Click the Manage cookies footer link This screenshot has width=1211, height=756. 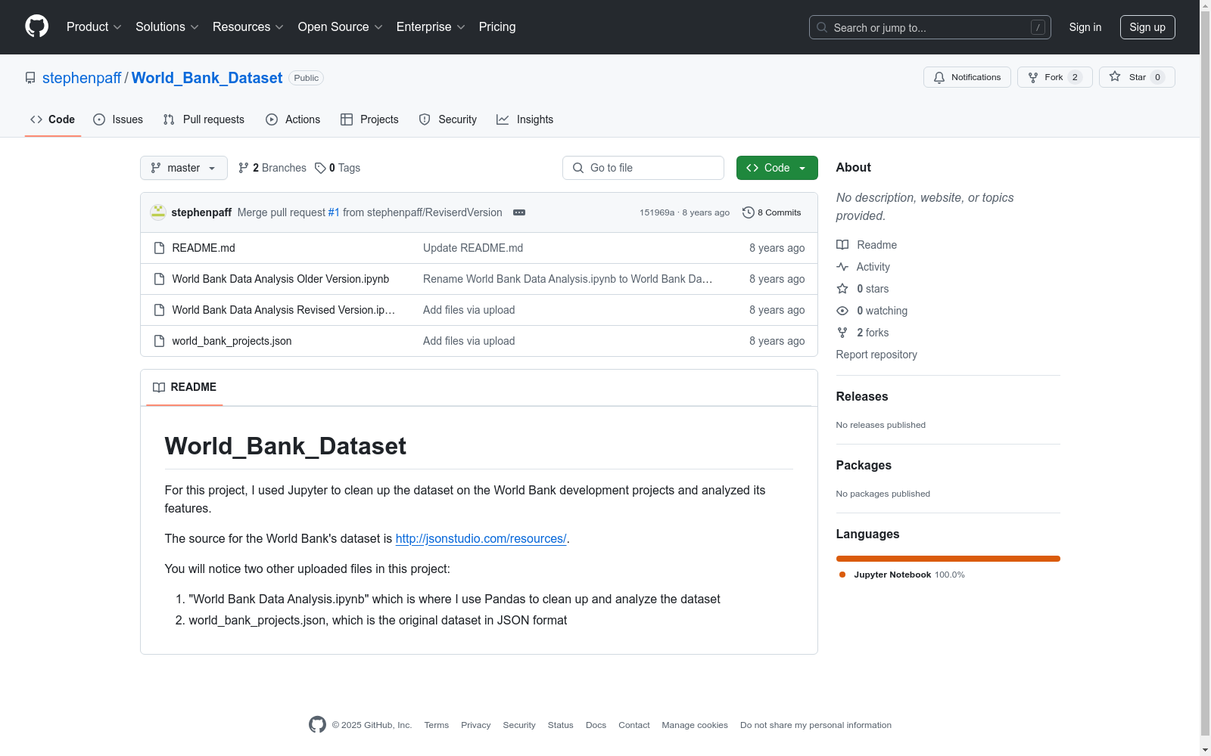pyautogui.click(x=695, y=725)
